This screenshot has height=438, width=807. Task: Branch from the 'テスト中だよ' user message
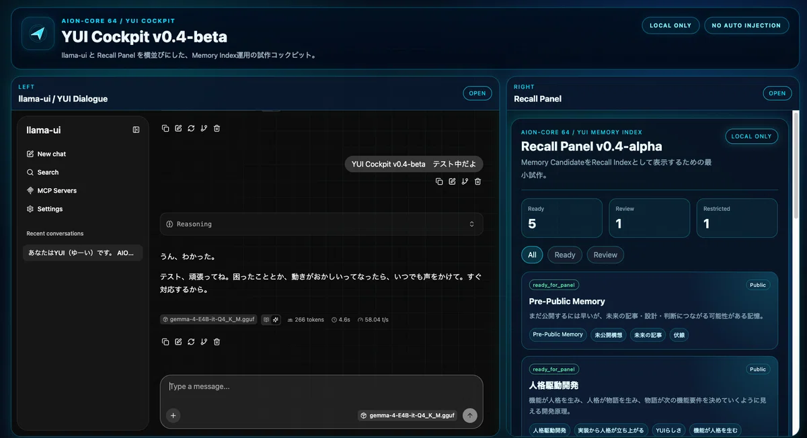[x=465, y=181]
